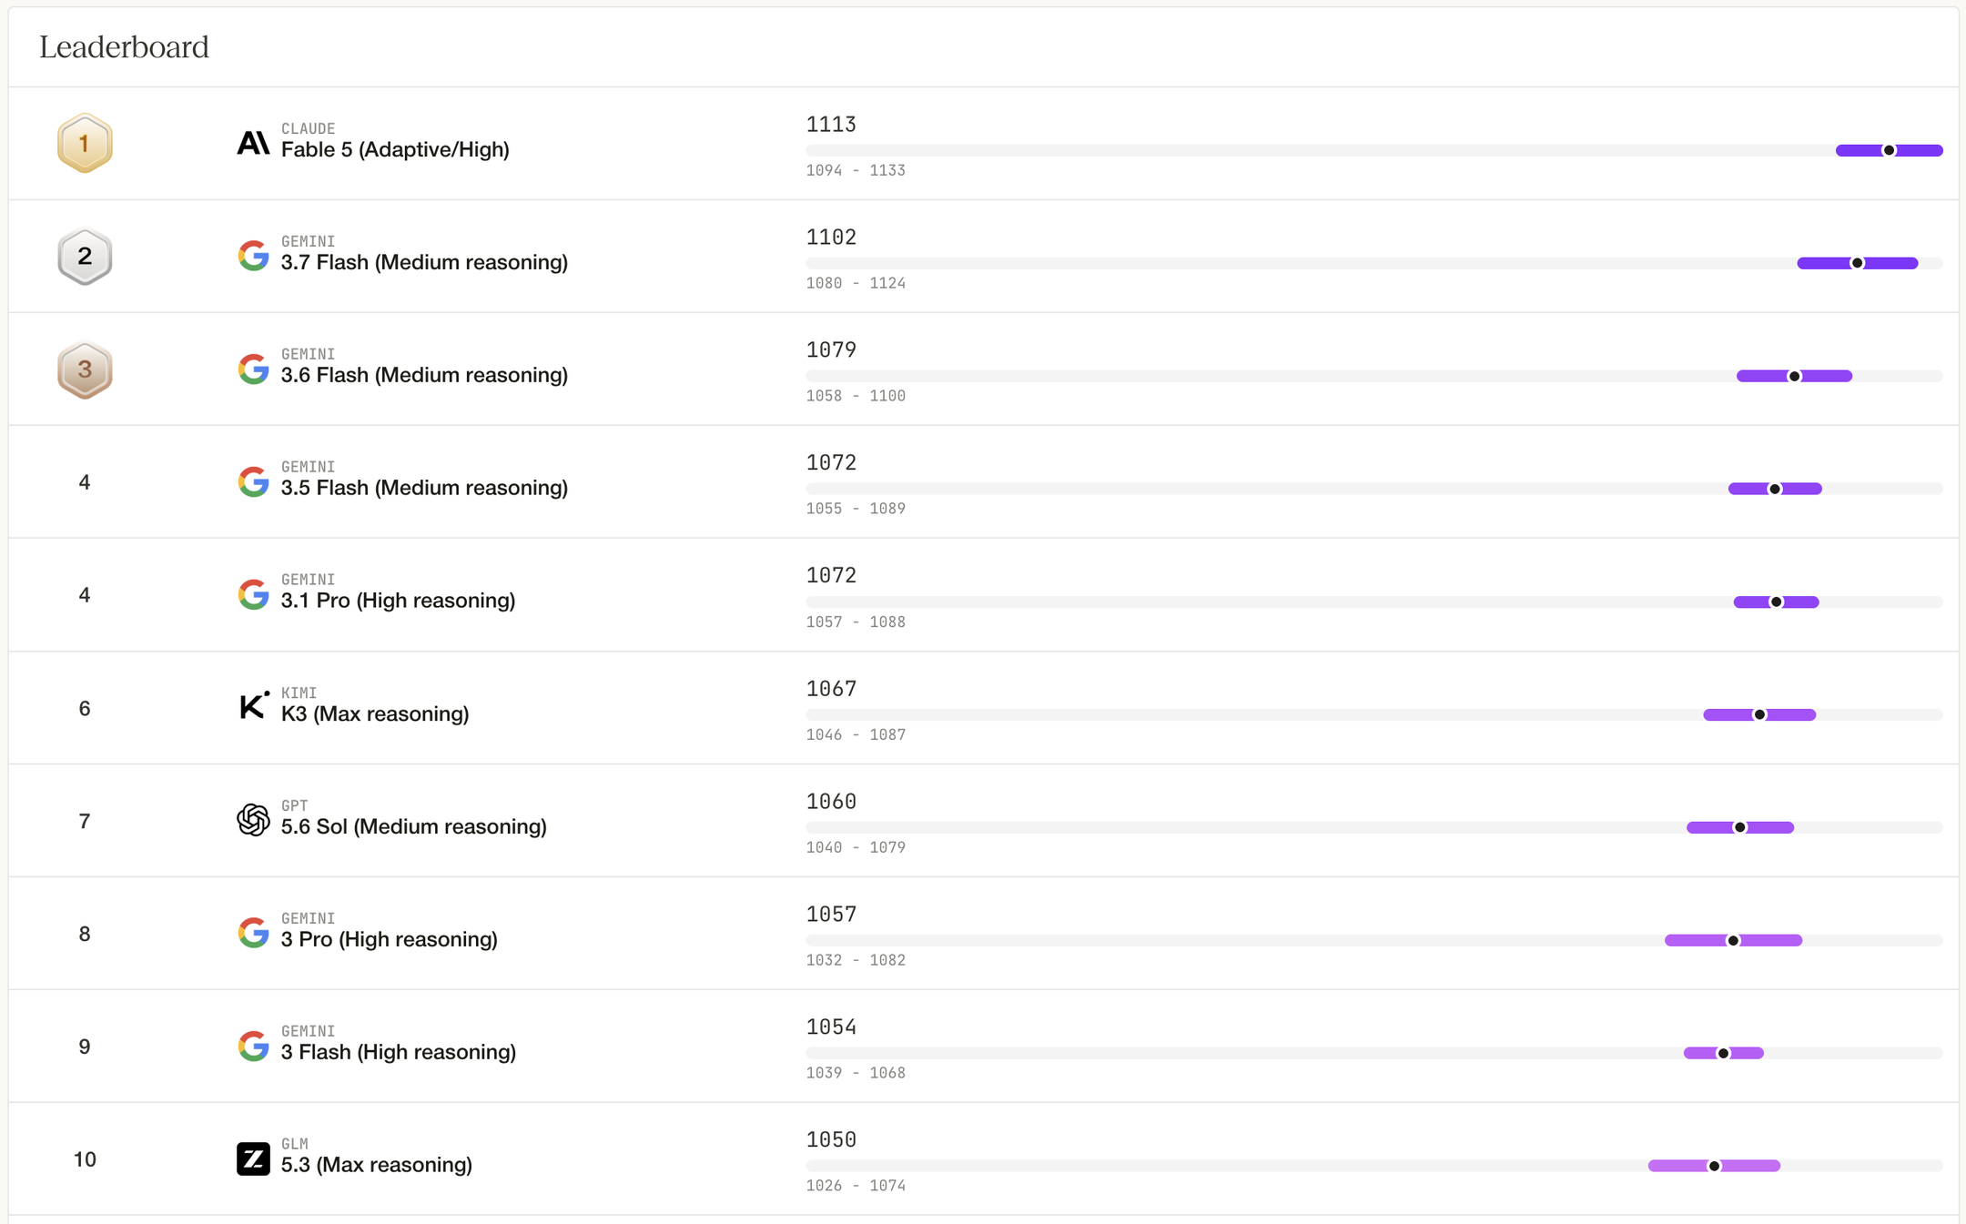Click the bronze rank 3 badge
The height and width of the screenshot is (1224, 1966).
click(x=85, y=369)
